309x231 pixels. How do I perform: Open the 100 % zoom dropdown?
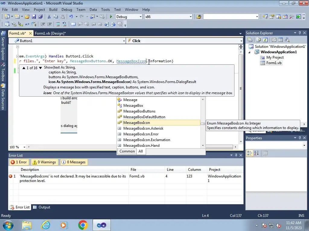pos(24,147)
